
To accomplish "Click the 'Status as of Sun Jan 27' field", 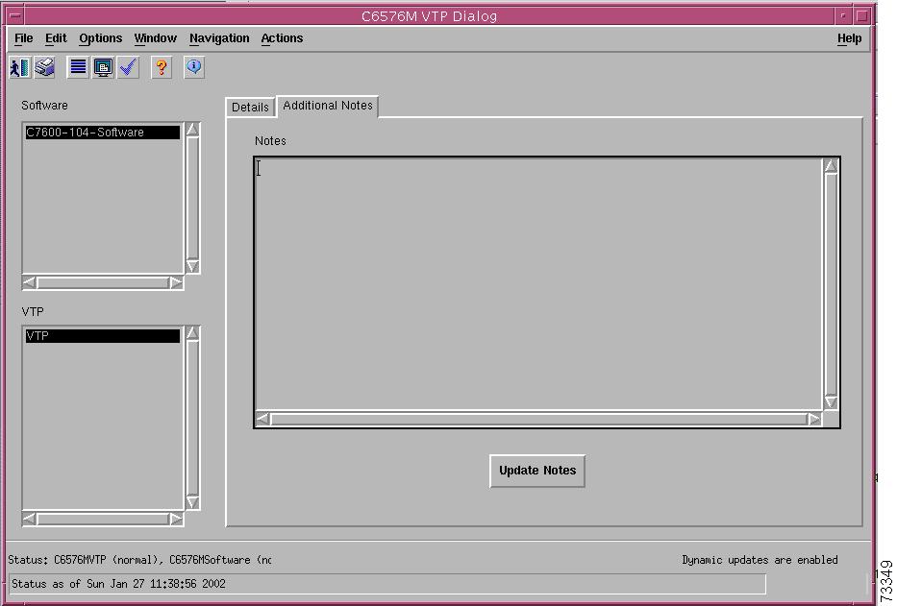I will 387,584.
